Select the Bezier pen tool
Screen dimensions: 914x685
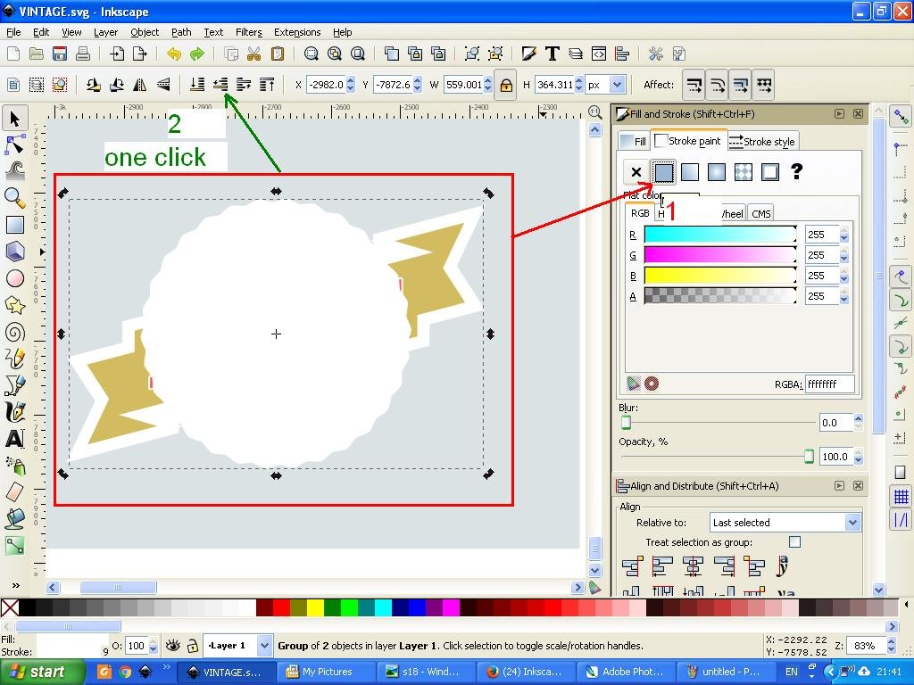click(x=14, y=385)
